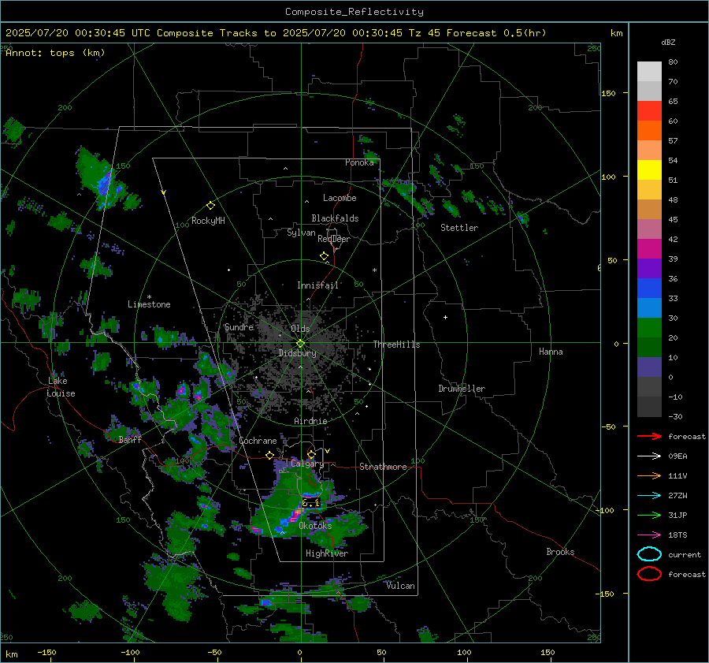Screen dimensions: 709x663
Task: Click the yellow diamond marker above Calgary
Action: pyautogui.click(x=311, y=454)
